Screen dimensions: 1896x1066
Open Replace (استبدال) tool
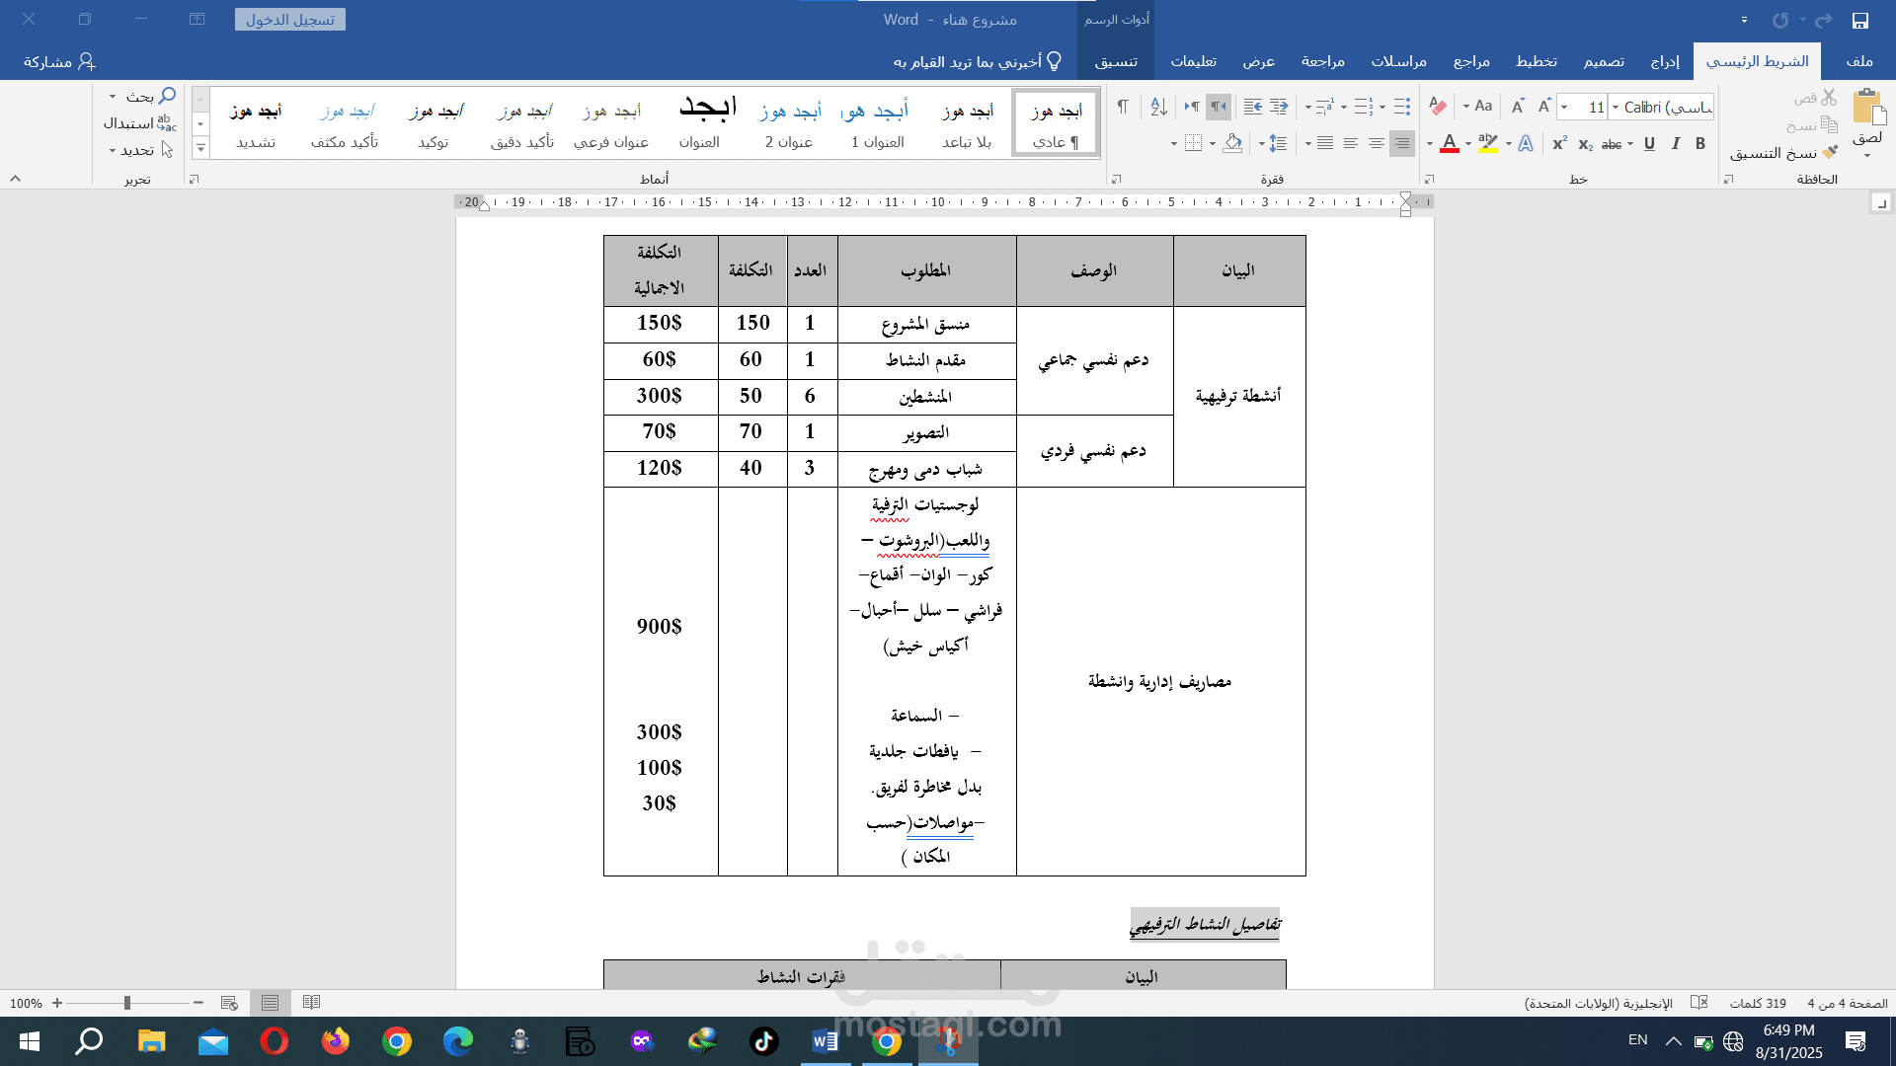tap(140, 123)
